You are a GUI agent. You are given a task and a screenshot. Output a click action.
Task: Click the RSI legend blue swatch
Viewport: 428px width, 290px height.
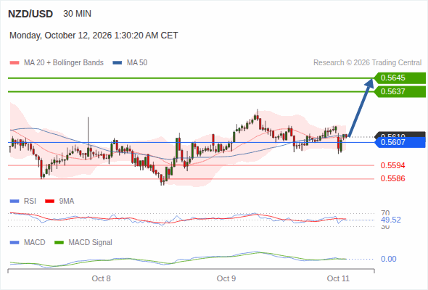coord(15,202)
